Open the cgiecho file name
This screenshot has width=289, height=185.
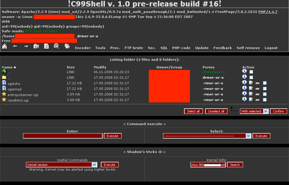(14, 84)
